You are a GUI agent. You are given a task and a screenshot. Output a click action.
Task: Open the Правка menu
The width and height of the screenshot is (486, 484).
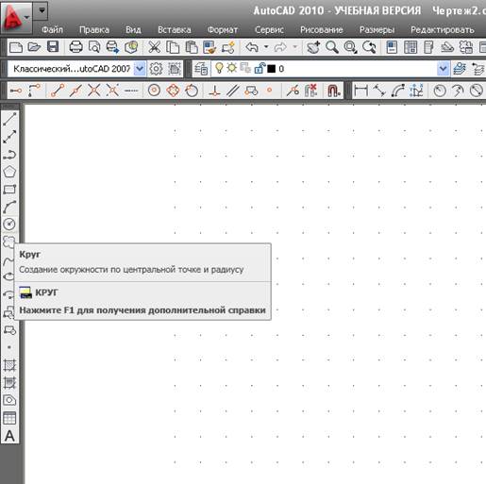click(x=94, y=30)
